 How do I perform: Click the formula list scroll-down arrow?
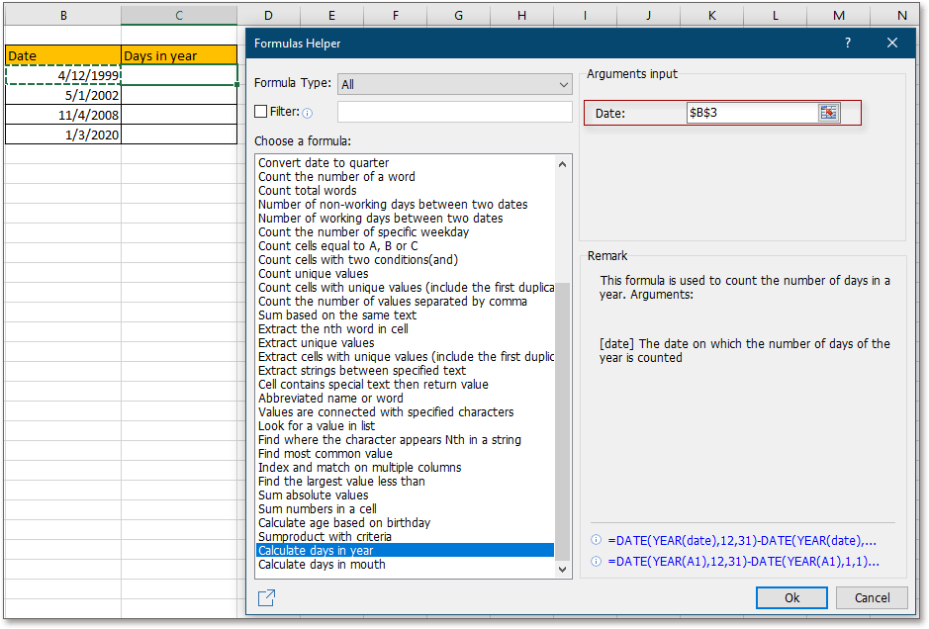563,569
